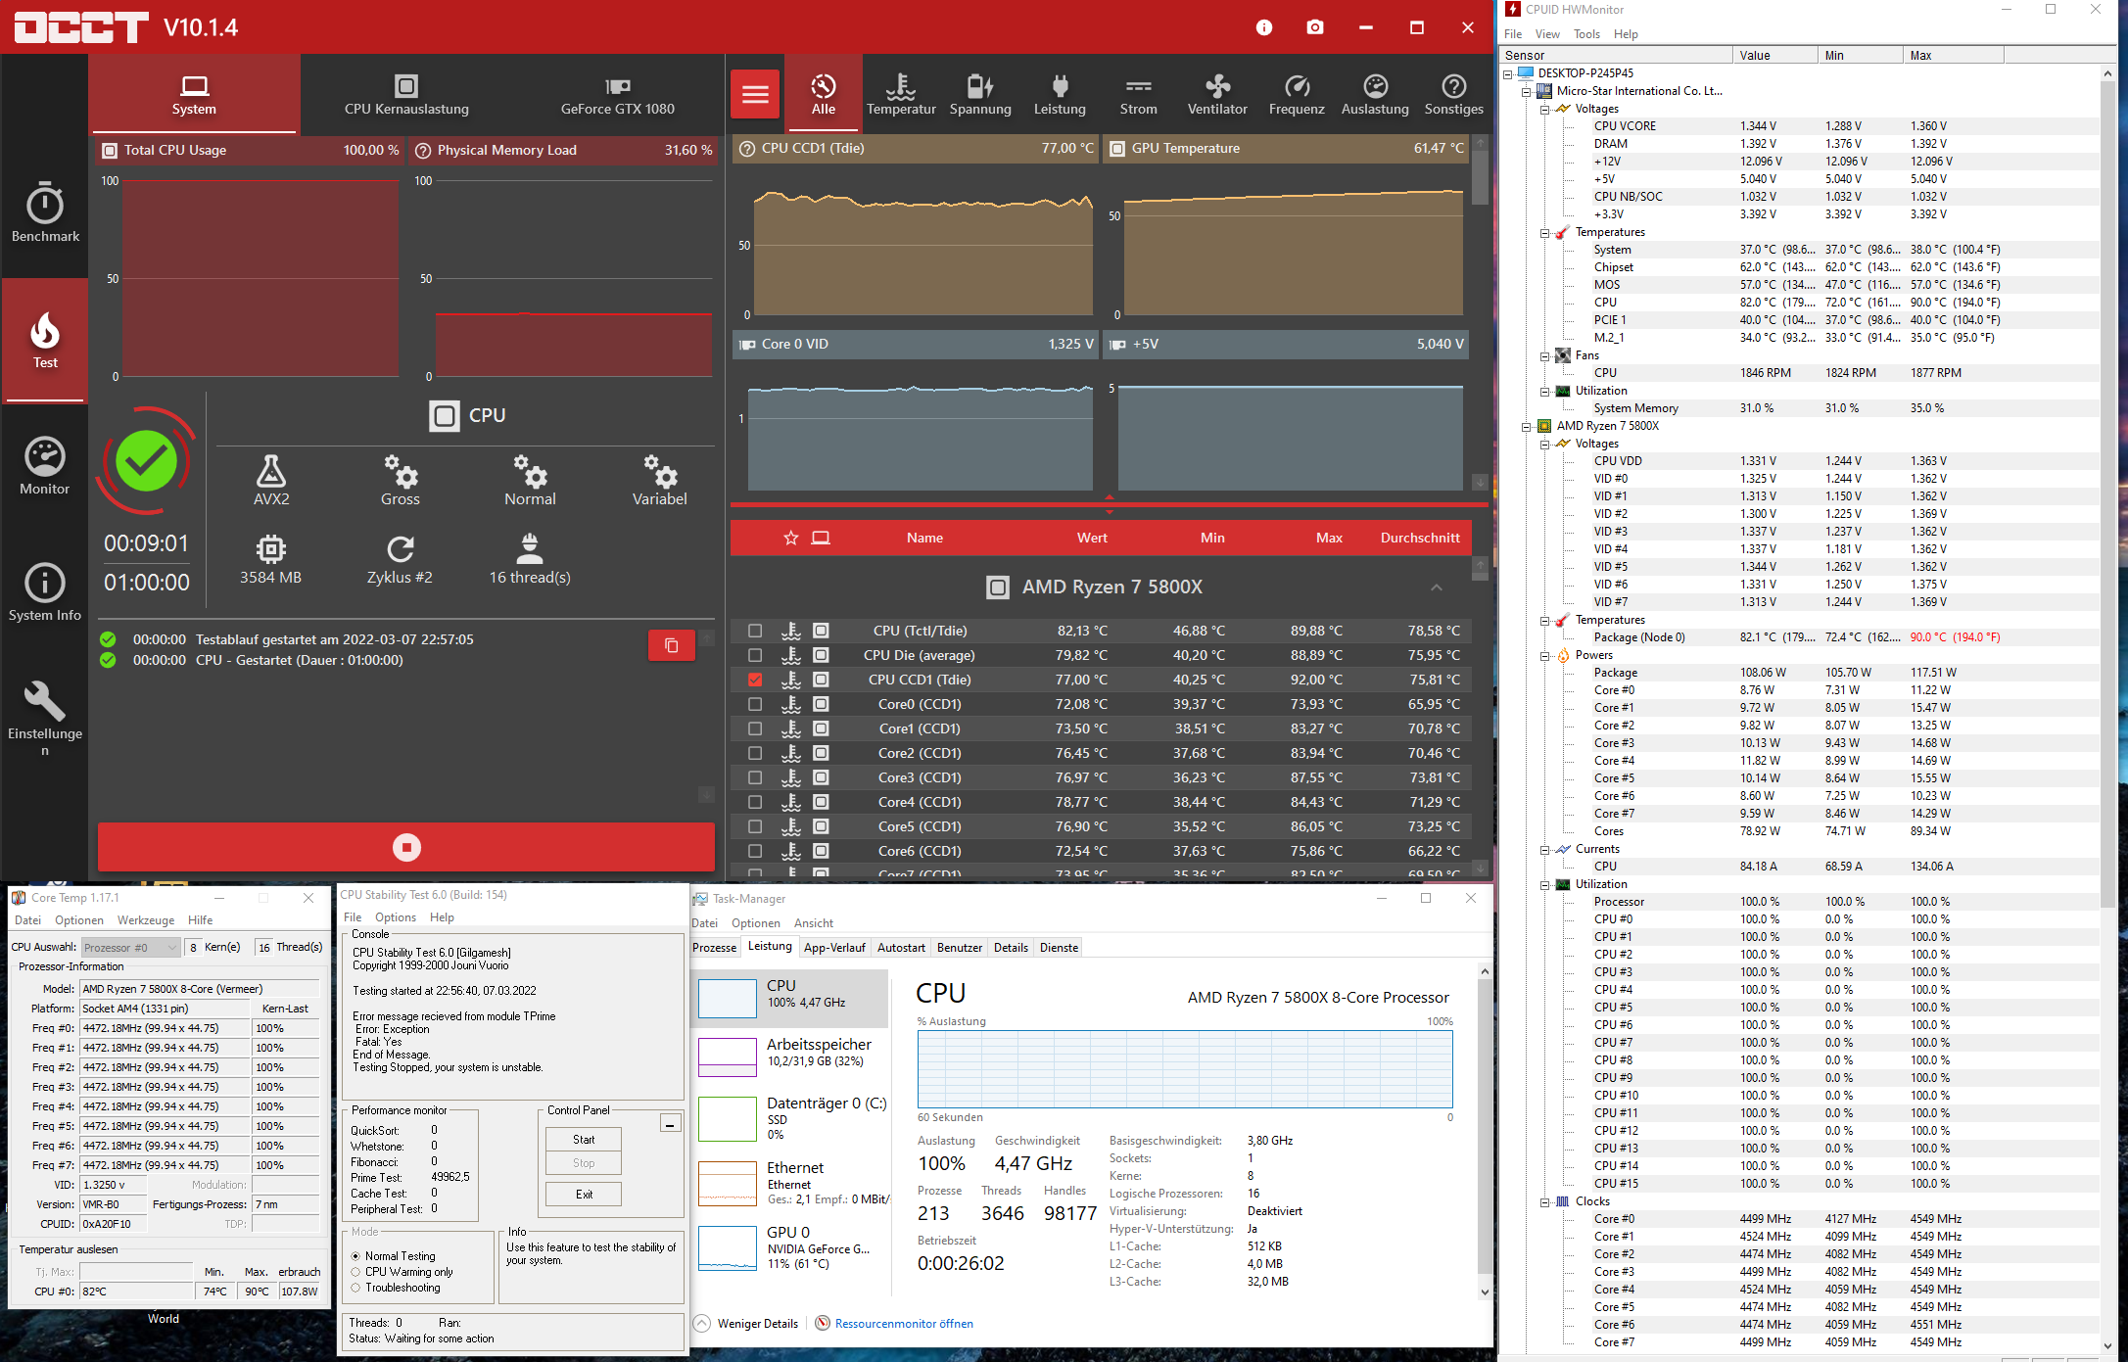2128x1362 pixels.
Task: Open the OCCT screenshot camera icon
Action: (1314, 27)
